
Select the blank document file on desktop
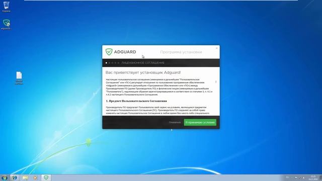click(19, 78)
